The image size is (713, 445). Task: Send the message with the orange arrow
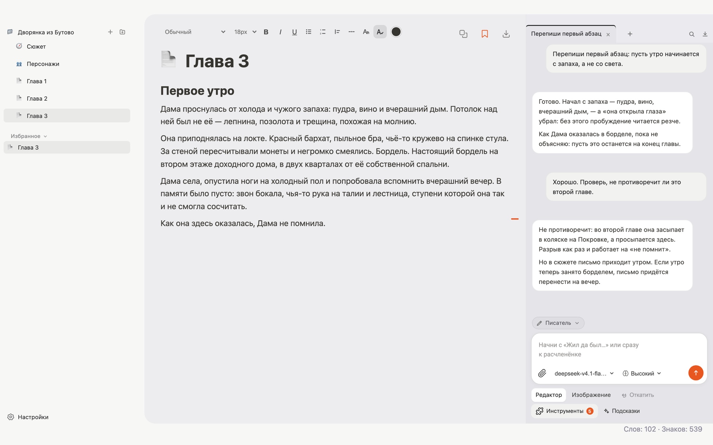pos(696,373)
